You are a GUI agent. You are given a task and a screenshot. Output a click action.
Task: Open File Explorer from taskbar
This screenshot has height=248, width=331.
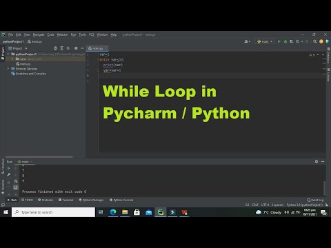pyautogui.click(x=125, y=212)
